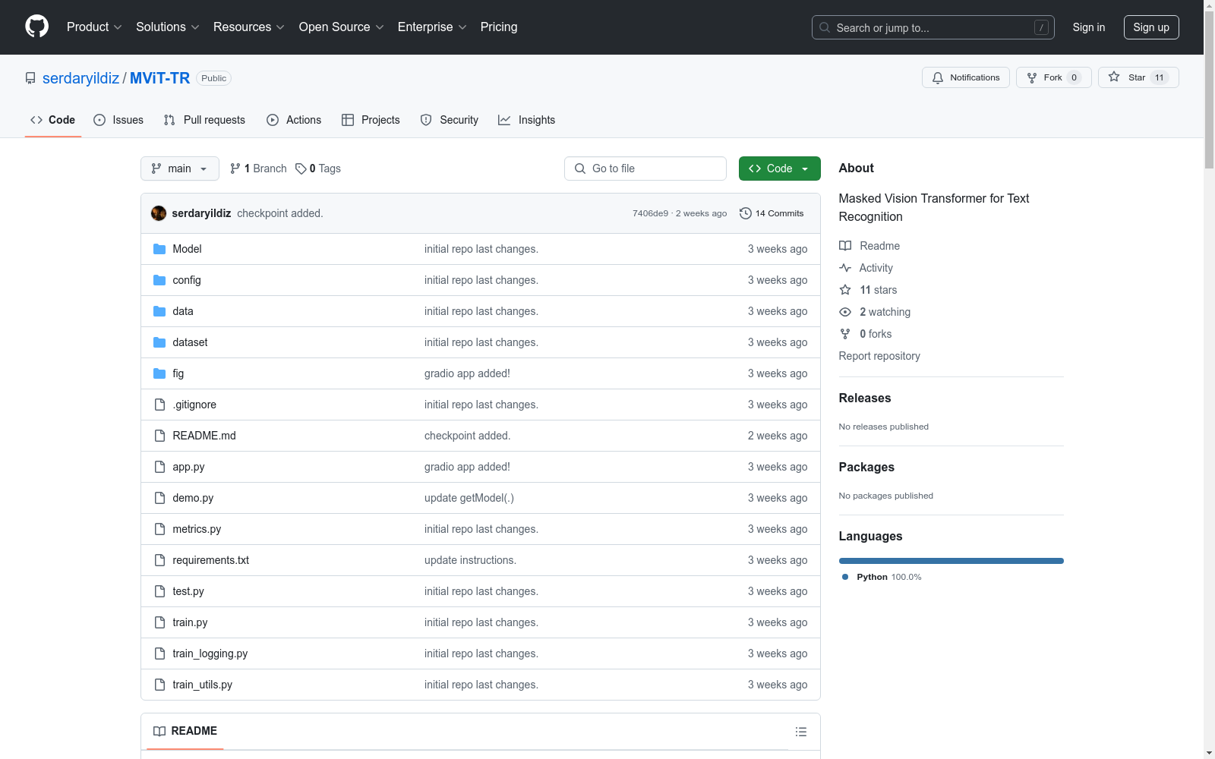Switch to the Insights tab
The image size is (1215, 759).
(527, 120)
